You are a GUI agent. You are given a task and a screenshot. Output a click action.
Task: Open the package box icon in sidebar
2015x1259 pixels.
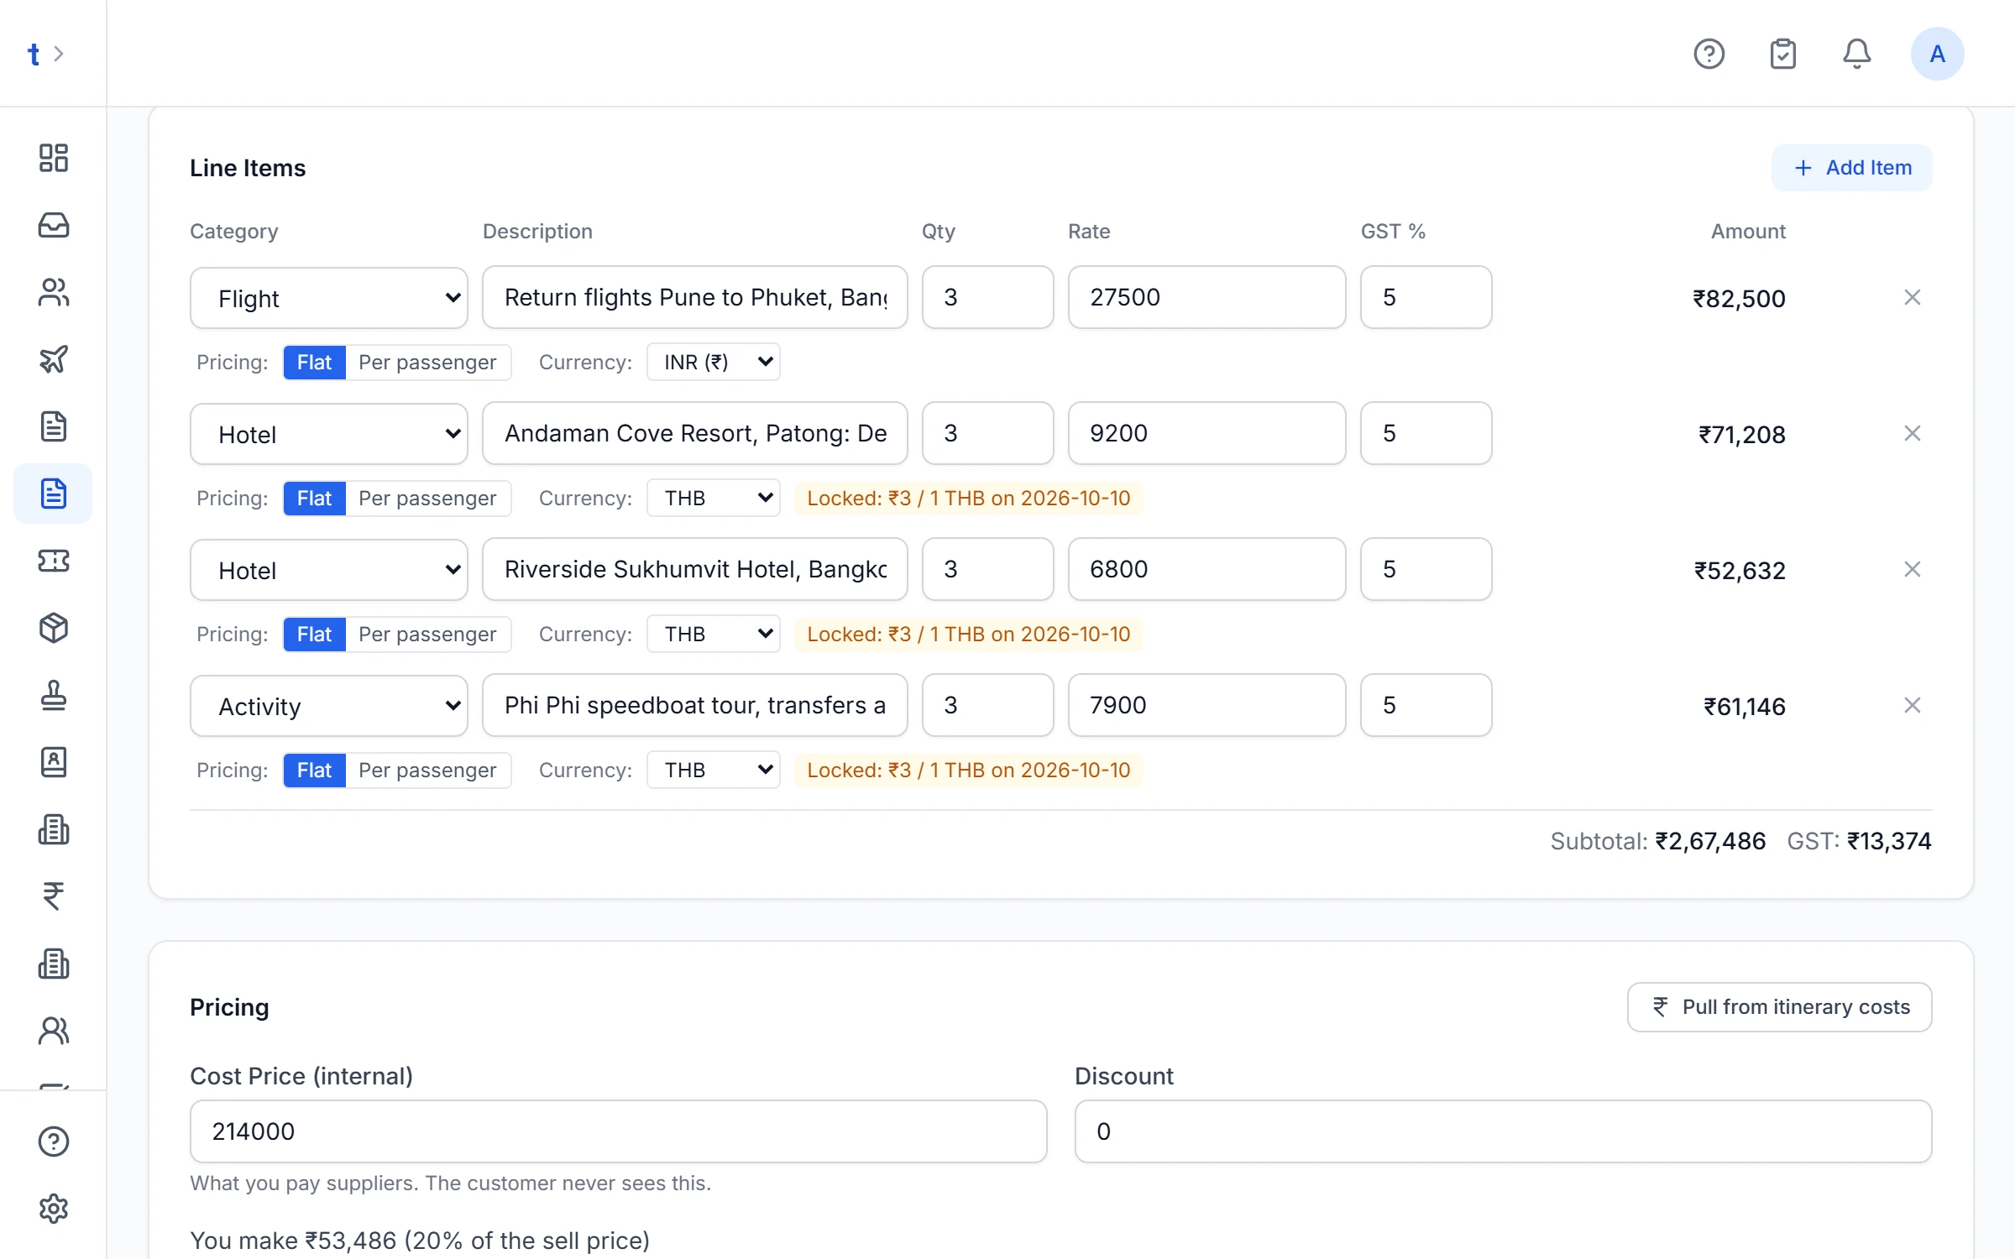pos(54,628)
